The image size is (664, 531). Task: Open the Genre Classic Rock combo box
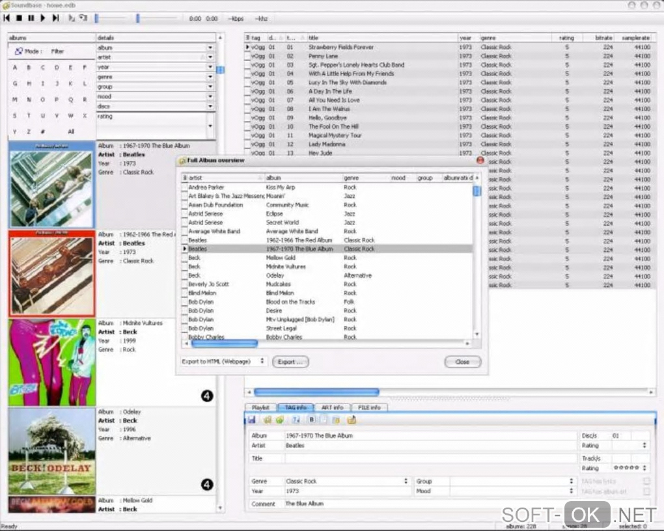pyautogui.click(x=346, y=481)
